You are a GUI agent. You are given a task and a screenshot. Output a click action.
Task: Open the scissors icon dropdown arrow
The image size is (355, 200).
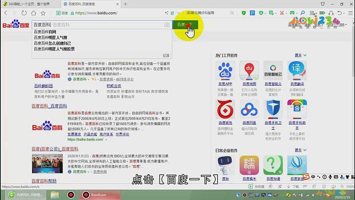(x=286, y=13)
